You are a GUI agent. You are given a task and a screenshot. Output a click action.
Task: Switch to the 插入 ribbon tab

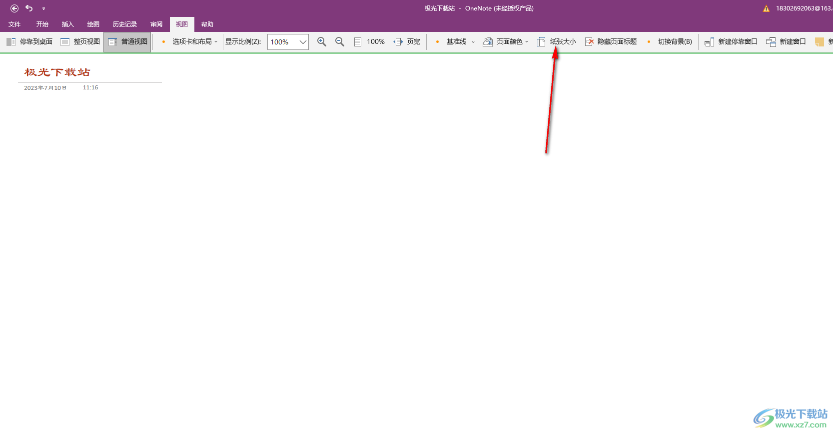pos(67,24)
